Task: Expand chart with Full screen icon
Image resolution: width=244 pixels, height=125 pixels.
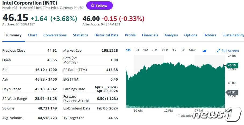Action: coord(228,51)
